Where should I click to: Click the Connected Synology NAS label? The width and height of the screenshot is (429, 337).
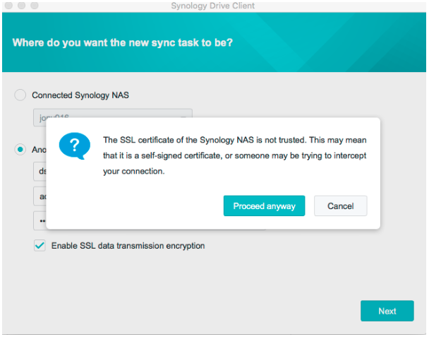[x=80, y=95]
